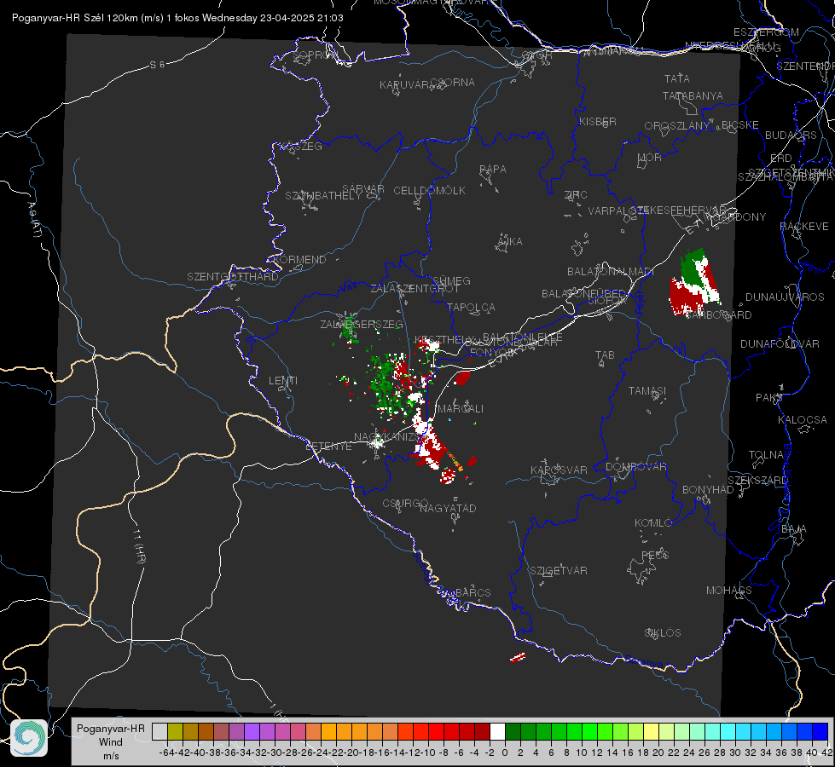Click the ZIRC label

pyautogui.click(x=575, y=195)
